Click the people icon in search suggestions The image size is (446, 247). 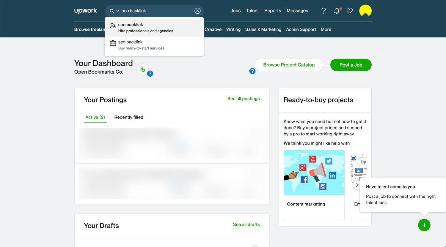coord(113,26)
